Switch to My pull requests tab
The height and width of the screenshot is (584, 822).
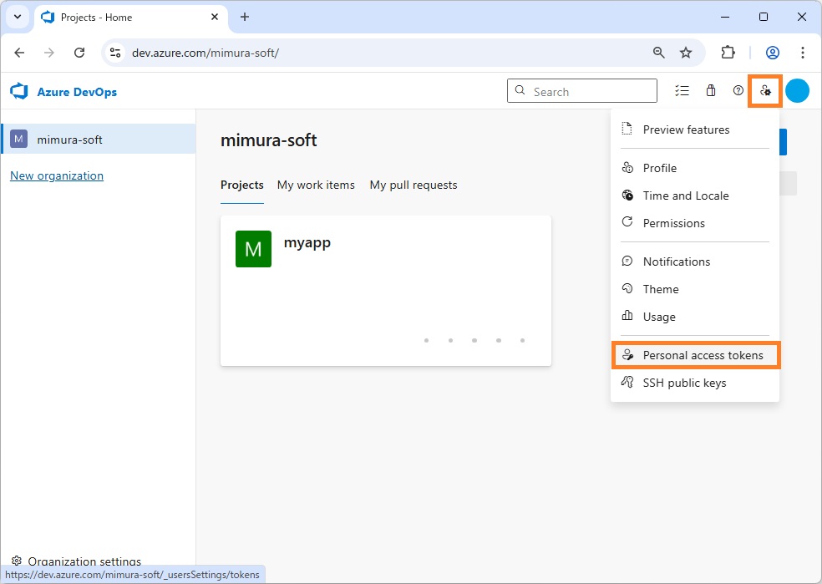point(414,185)
